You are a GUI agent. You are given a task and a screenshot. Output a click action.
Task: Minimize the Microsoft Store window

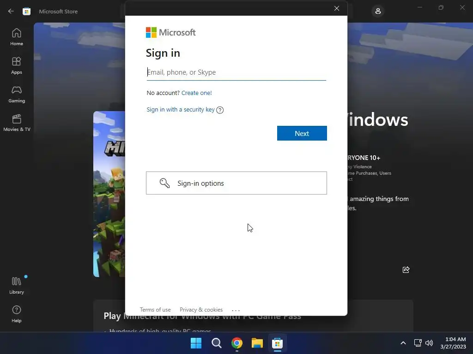[x=419, y=7]
